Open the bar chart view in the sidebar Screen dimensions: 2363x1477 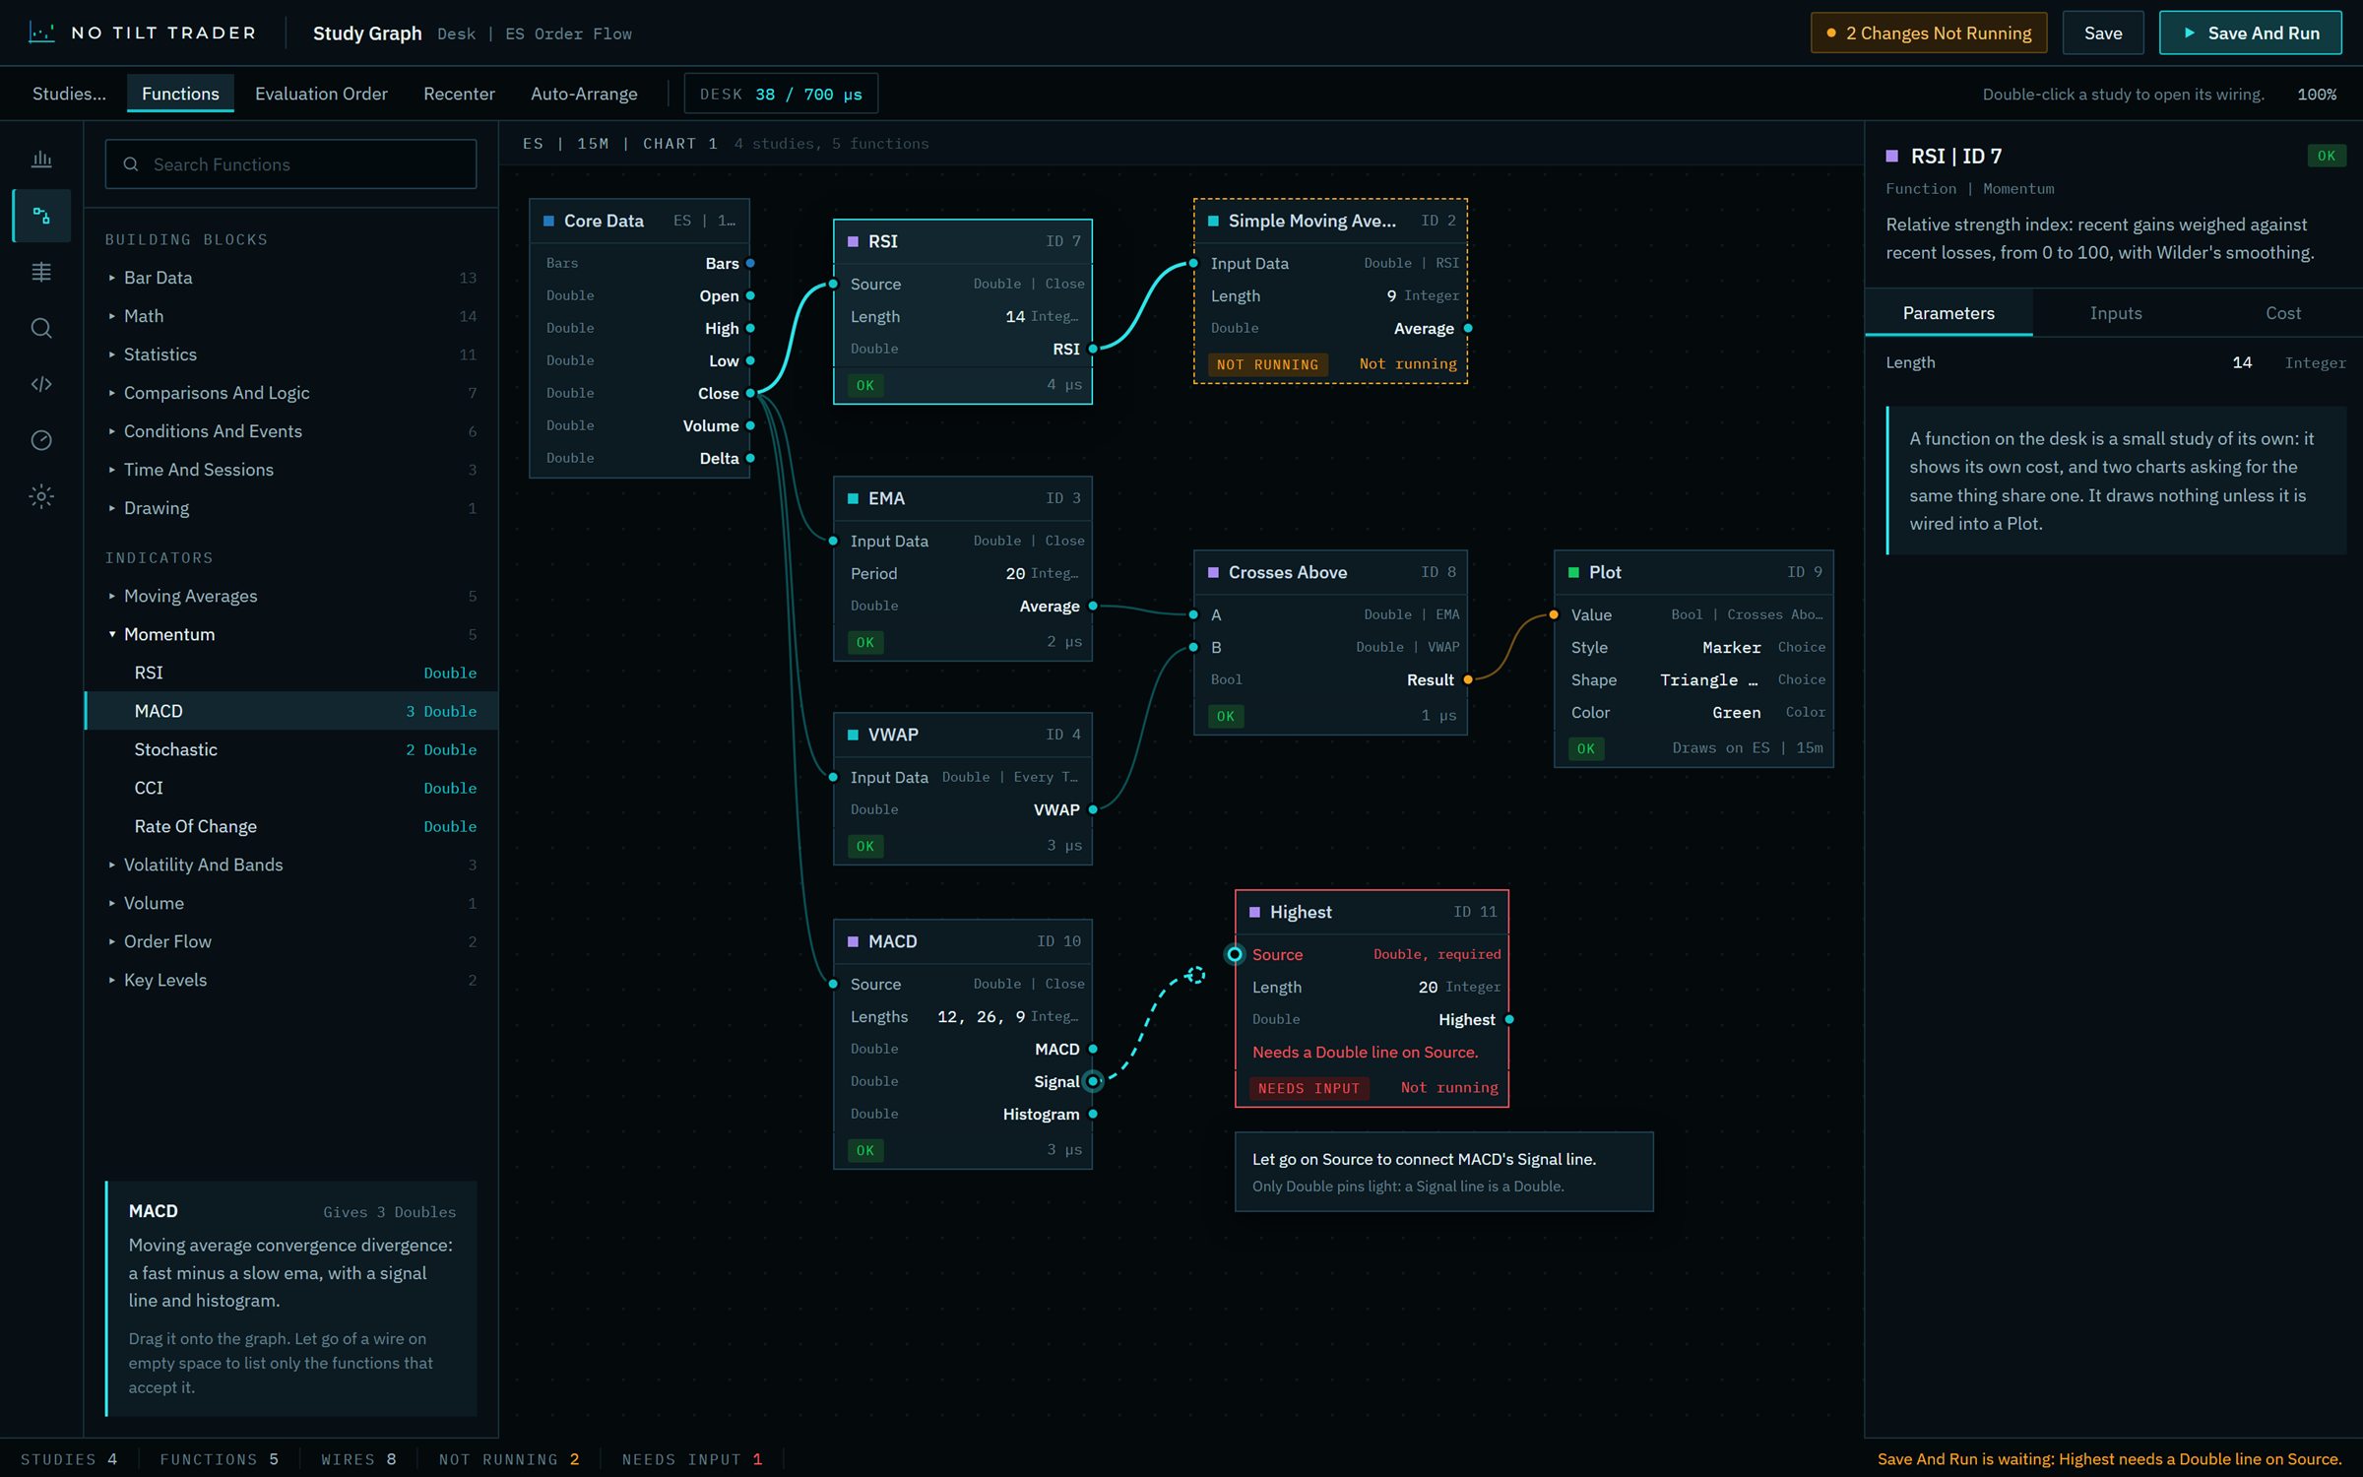41,159
